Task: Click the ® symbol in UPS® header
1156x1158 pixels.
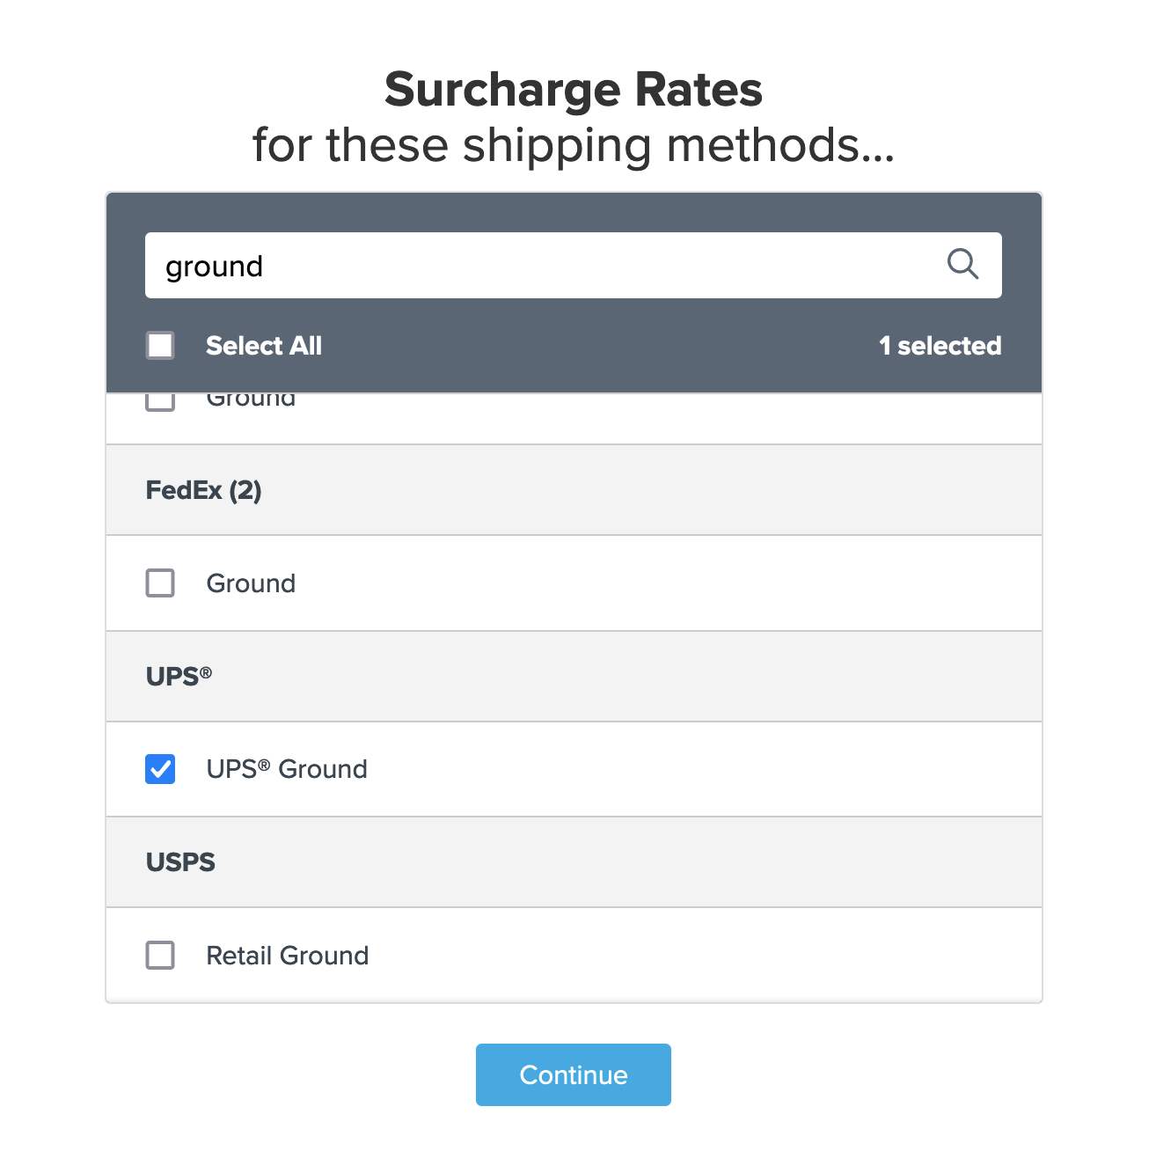Action: click(206, 672)
